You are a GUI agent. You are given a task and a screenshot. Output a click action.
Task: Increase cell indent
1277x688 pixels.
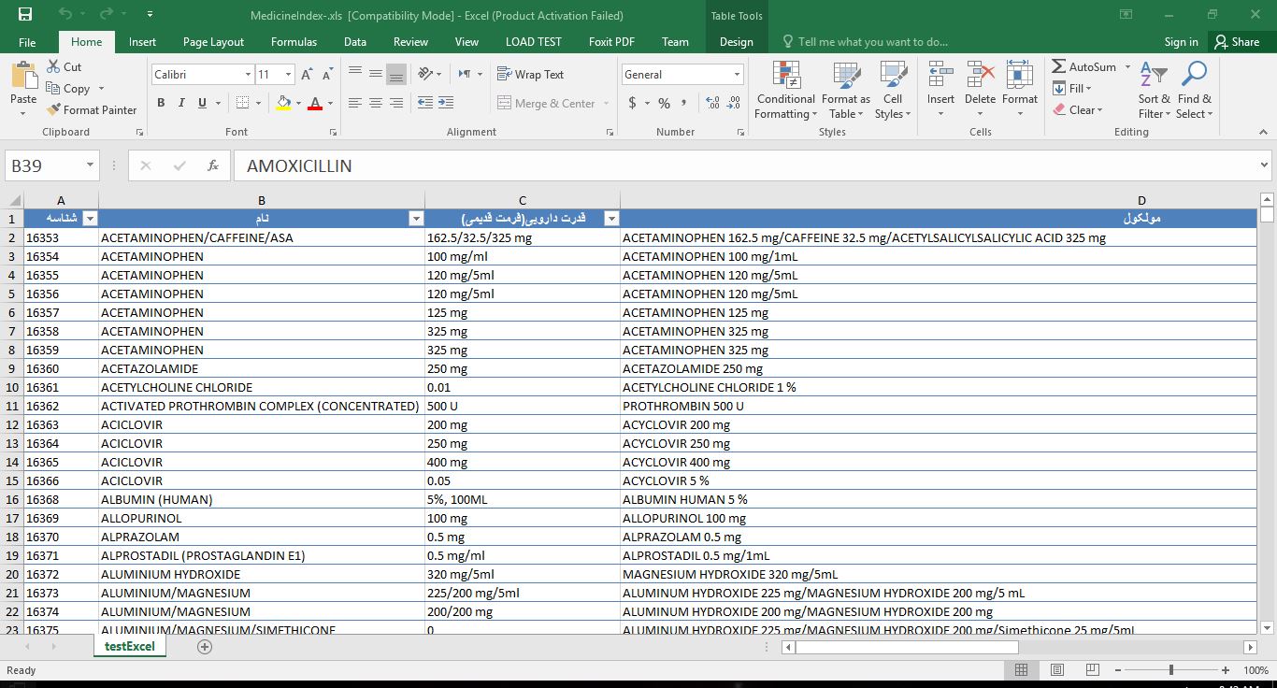[446, 104]
